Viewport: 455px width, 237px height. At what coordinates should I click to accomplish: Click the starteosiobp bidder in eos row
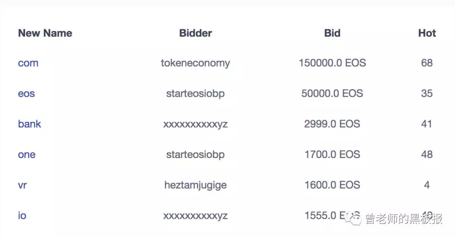(x=195, y=94)
